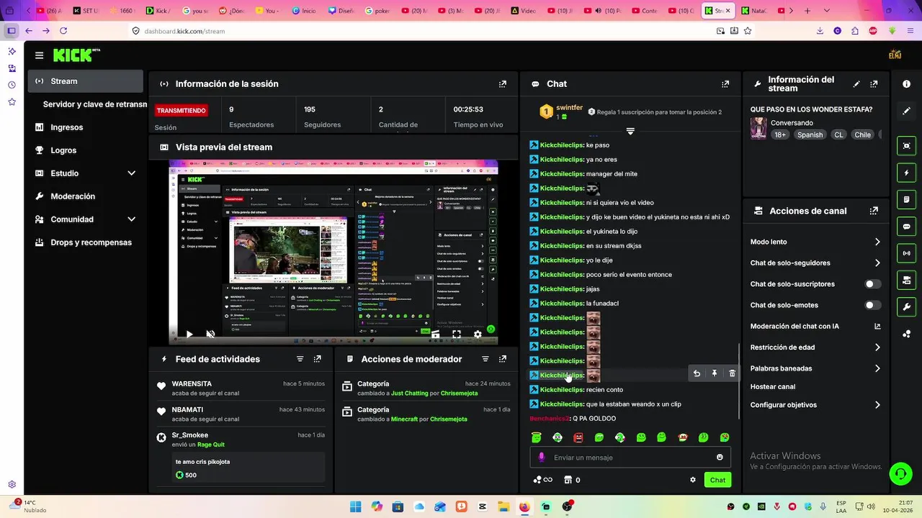
Task: Delete the hovered chat message
Action: point(732,374)
